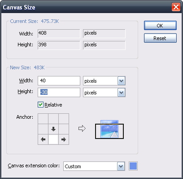Image resolution: width=183 pixels, height=179 pixels.
Task: Click the left arrow anchor cell
Action: (43, 139)
